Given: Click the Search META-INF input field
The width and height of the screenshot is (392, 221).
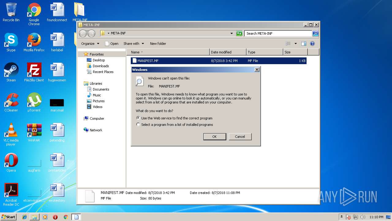Looking at the screenshot, I should 278,33.
